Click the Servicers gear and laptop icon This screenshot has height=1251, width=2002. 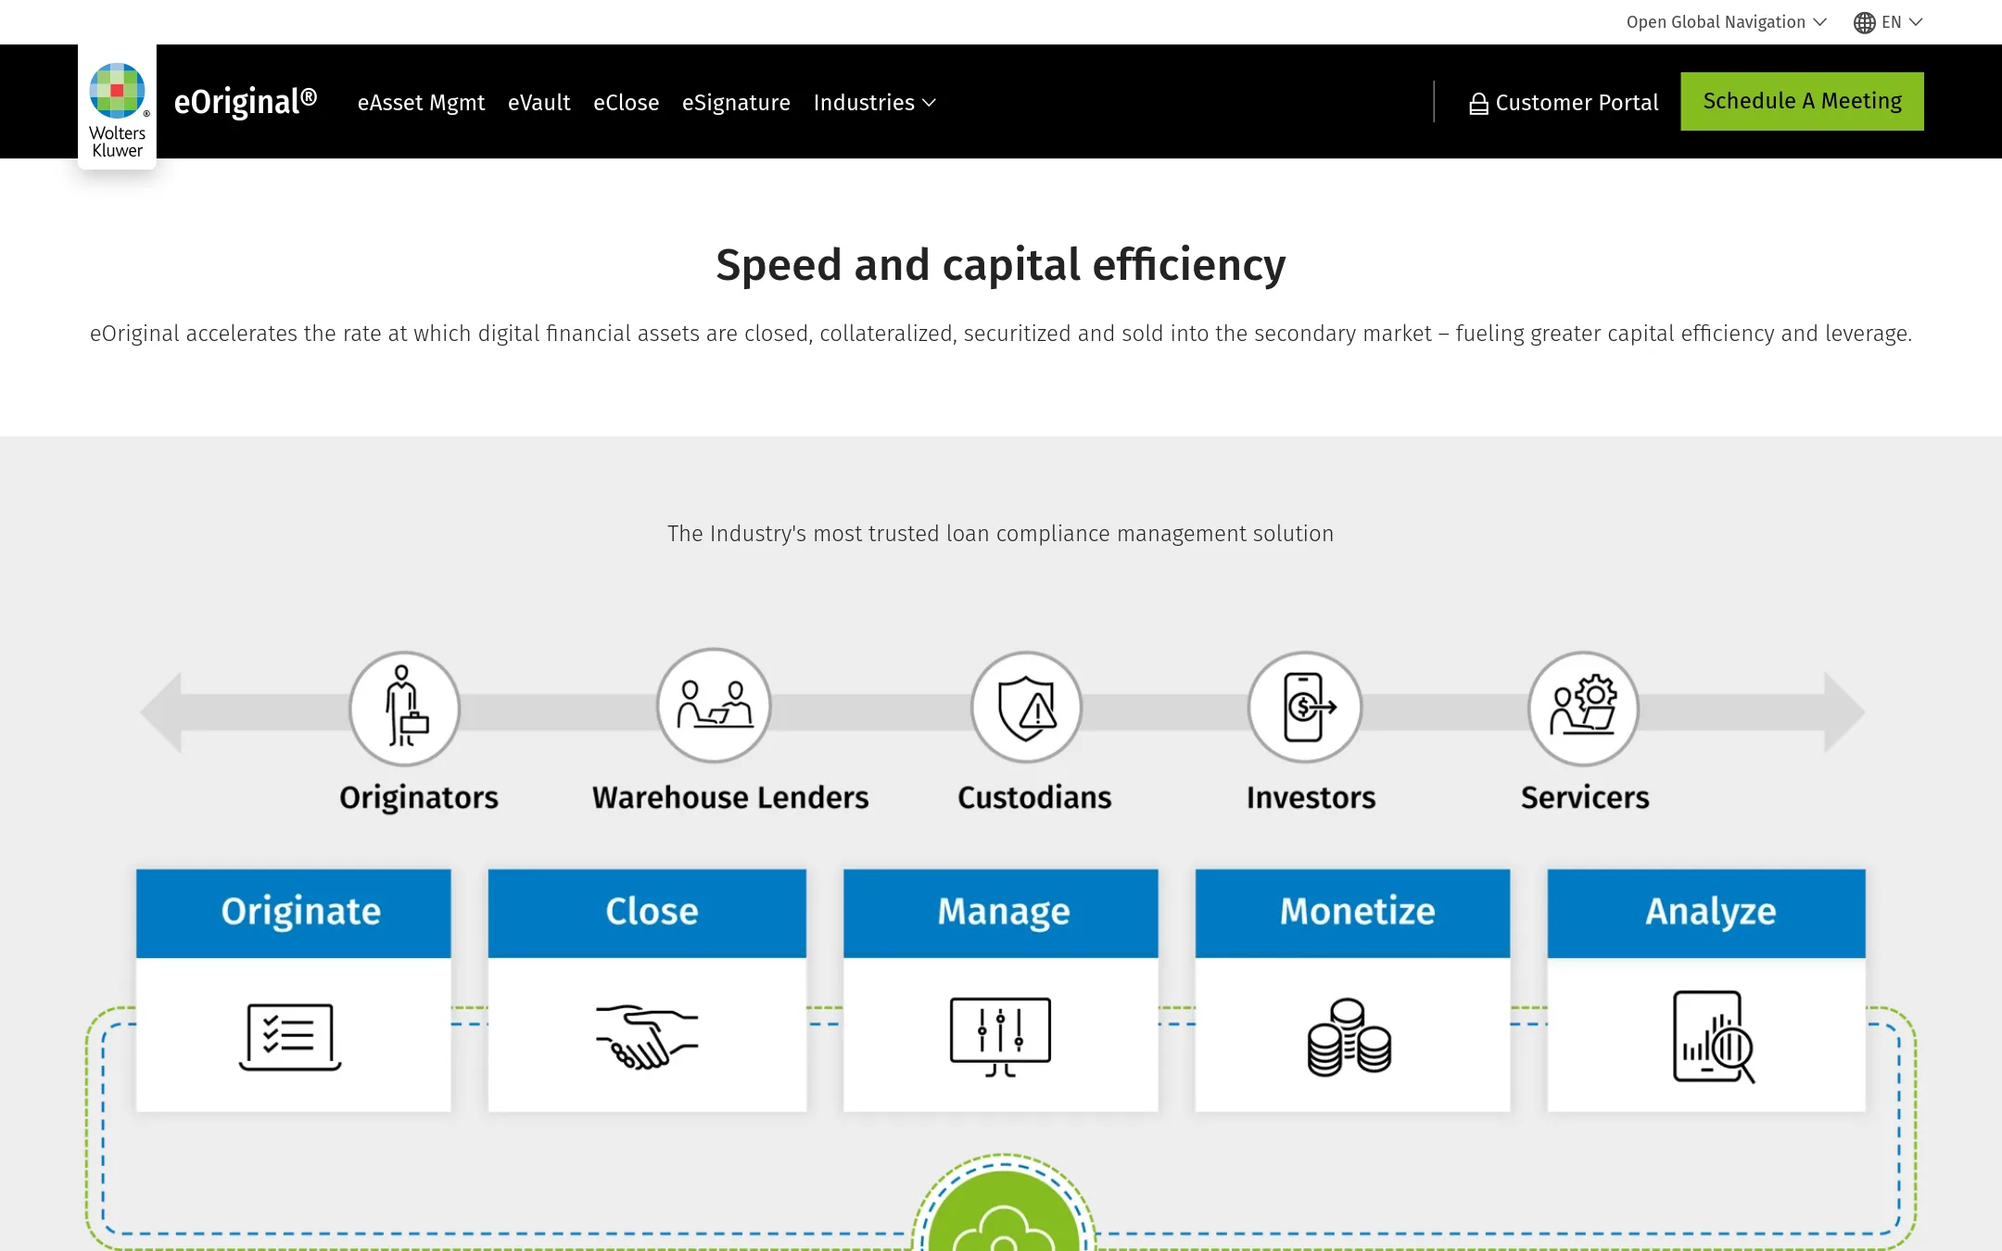1583,708
